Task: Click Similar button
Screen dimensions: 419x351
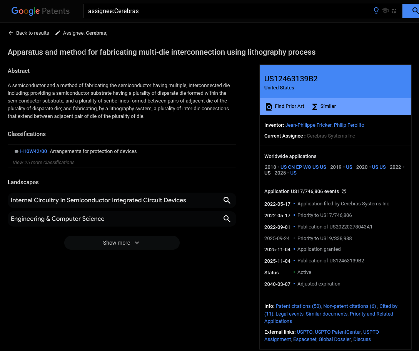Action: tap(324, 106)
